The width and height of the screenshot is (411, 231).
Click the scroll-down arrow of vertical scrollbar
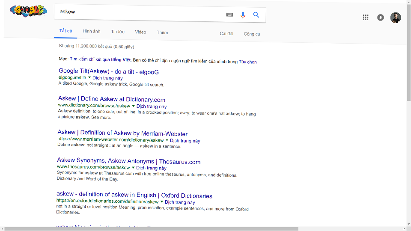coord(408,225)
